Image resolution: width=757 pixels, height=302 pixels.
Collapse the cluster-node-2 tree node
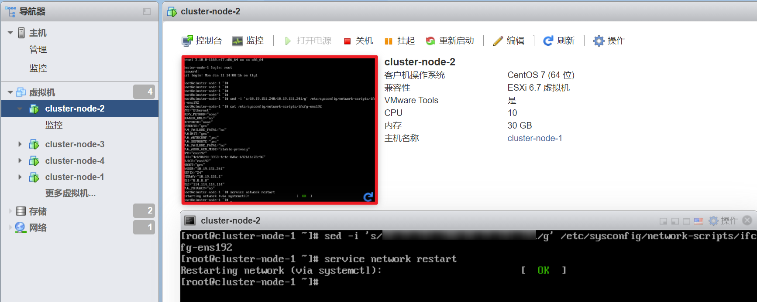(x=20, y=109)
